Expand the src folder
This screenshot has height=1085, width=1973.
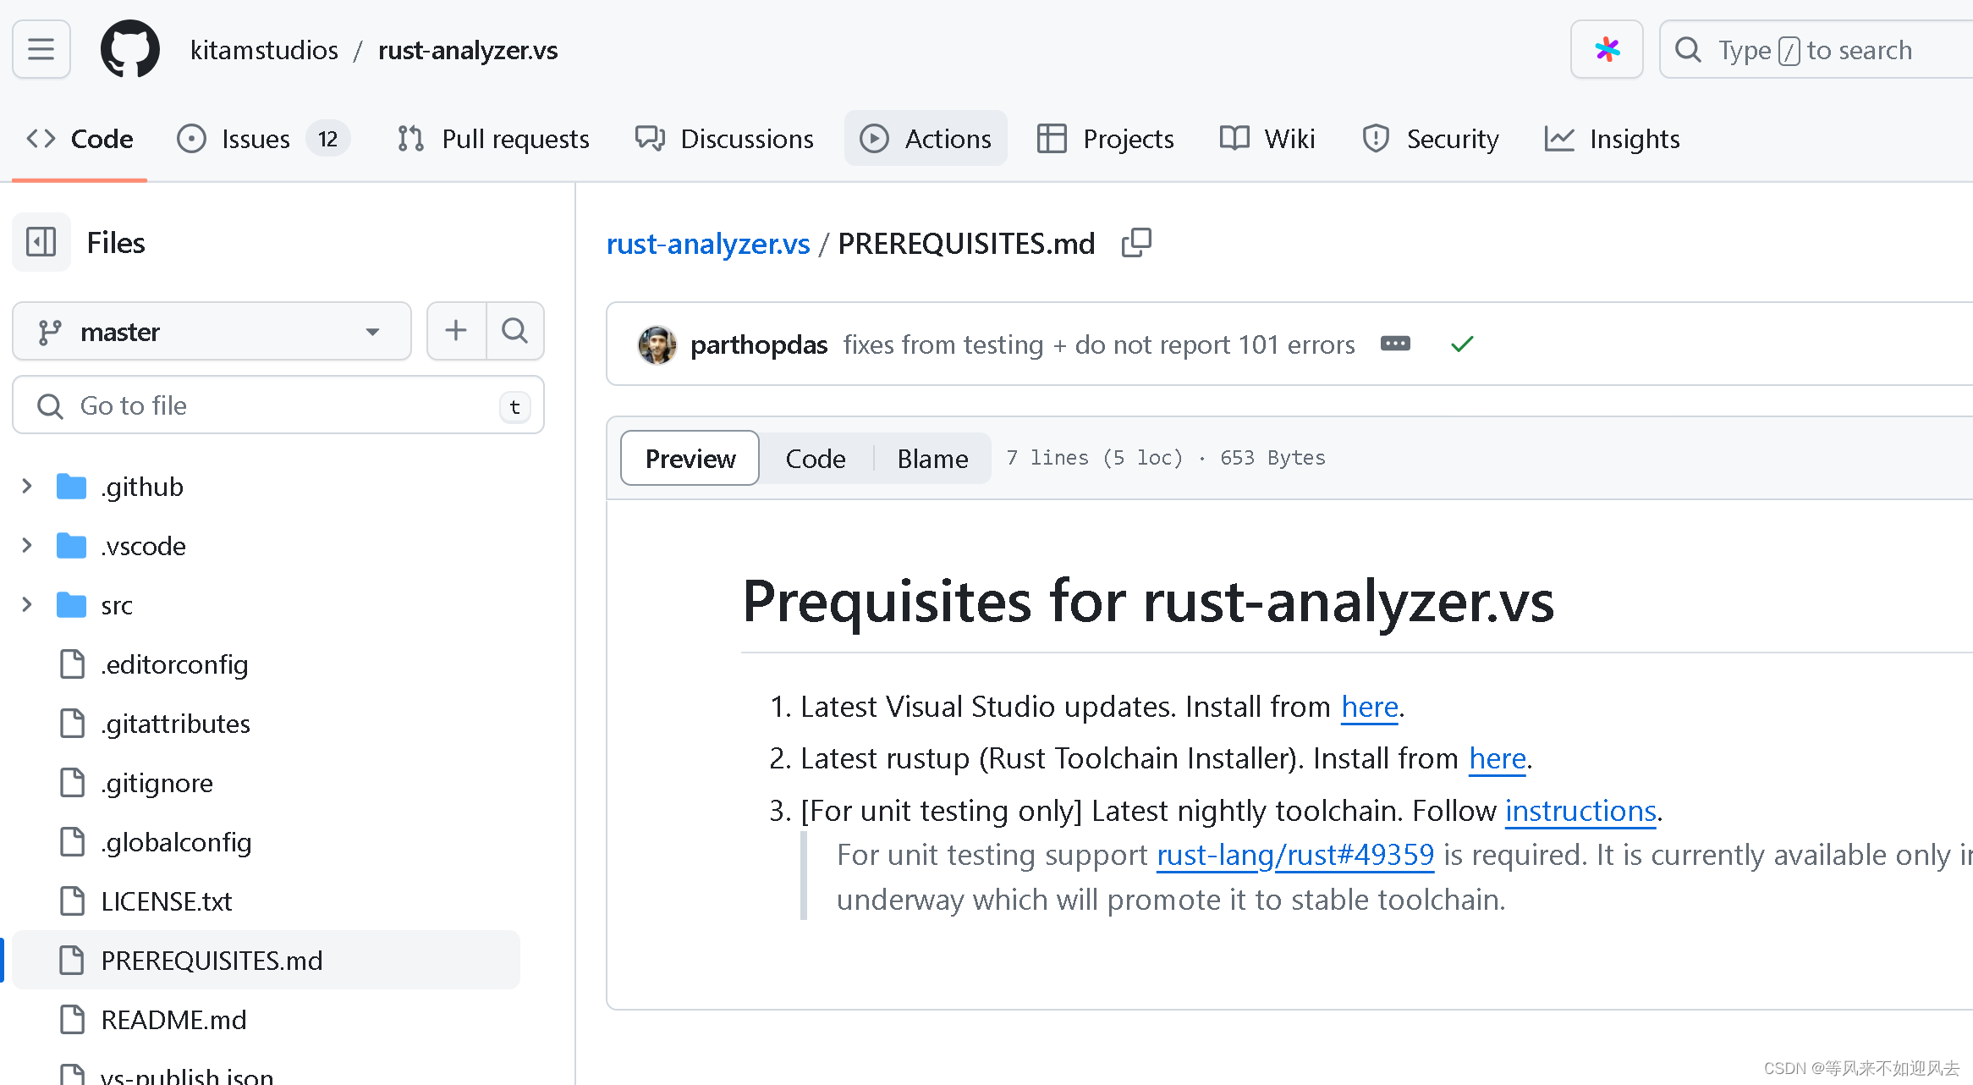[x=27, y=604]
